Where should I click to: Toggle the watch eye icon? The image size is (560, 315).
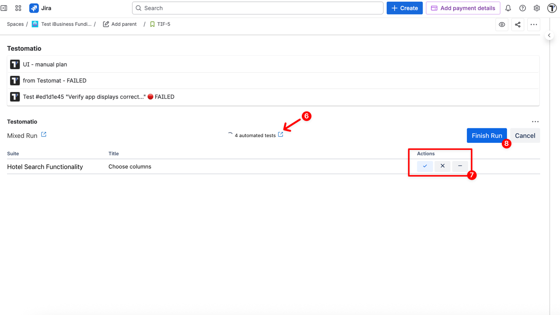tap(502, 25)
